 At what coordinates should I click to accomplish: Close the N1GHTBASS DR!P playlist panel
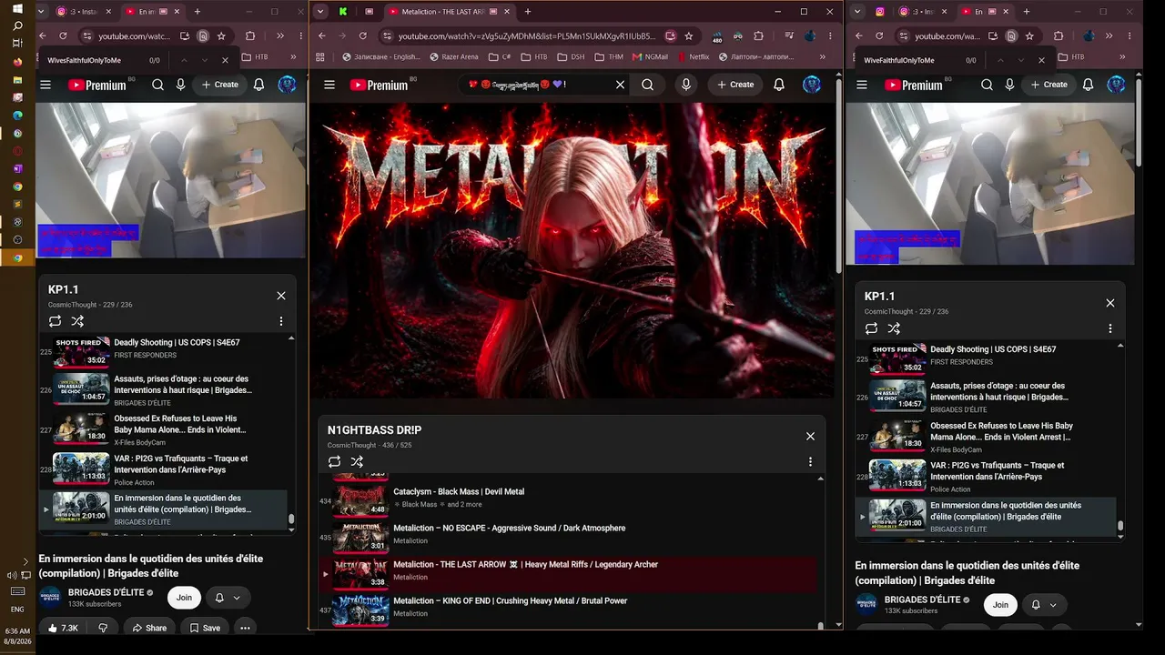[x=810, y=436]
